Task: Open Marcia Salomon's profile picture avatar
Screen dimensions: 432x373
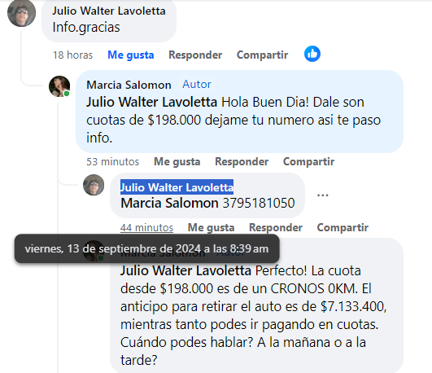Action: coord(59,86)
